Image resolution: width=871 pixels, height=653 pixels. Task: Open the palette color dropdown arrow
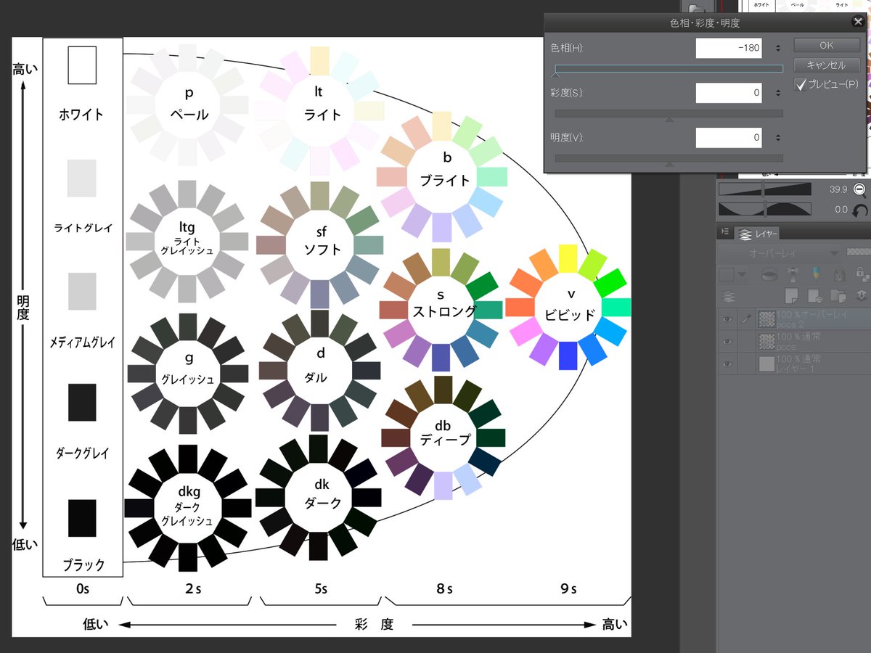point(742,275)
